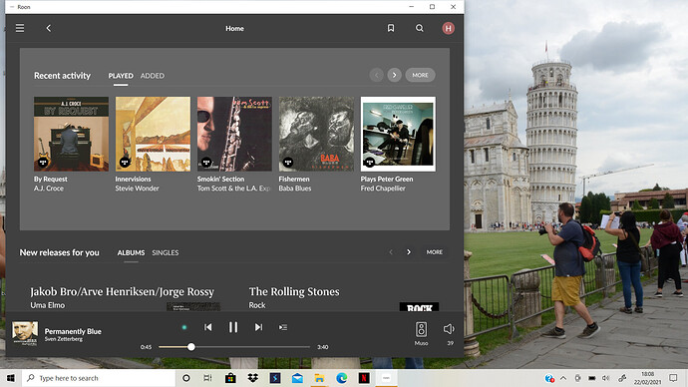Image resolution: width=688 pixels, height=387 pixels.
Task: Show previous New releases page
Action: pyautogui.click(x=391, y=252)
